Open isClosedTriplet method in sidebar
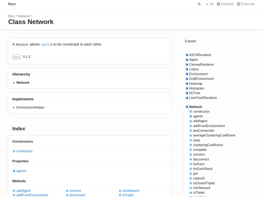 (x=204, y=183)
